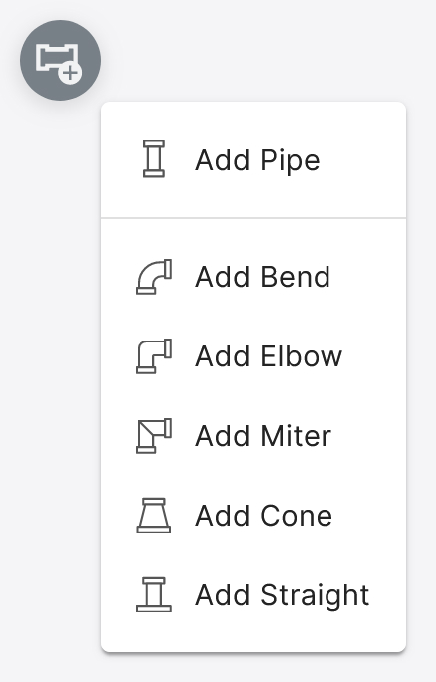This screenshot has height=682, width=436.
Task: Click the plus badge on the pipe button
Action: pyautogui.click(x=70, y=73)
